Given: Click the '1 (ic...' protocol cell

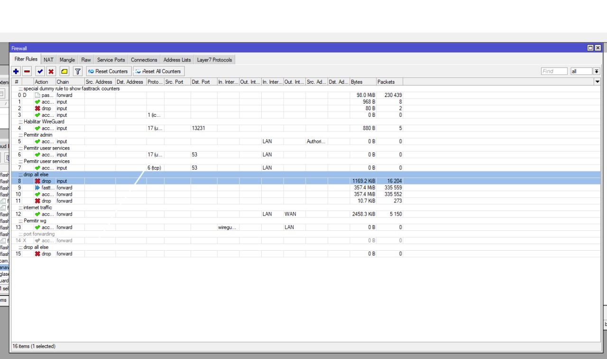Looking at the screenshot, I should click(x=155, y=115).
